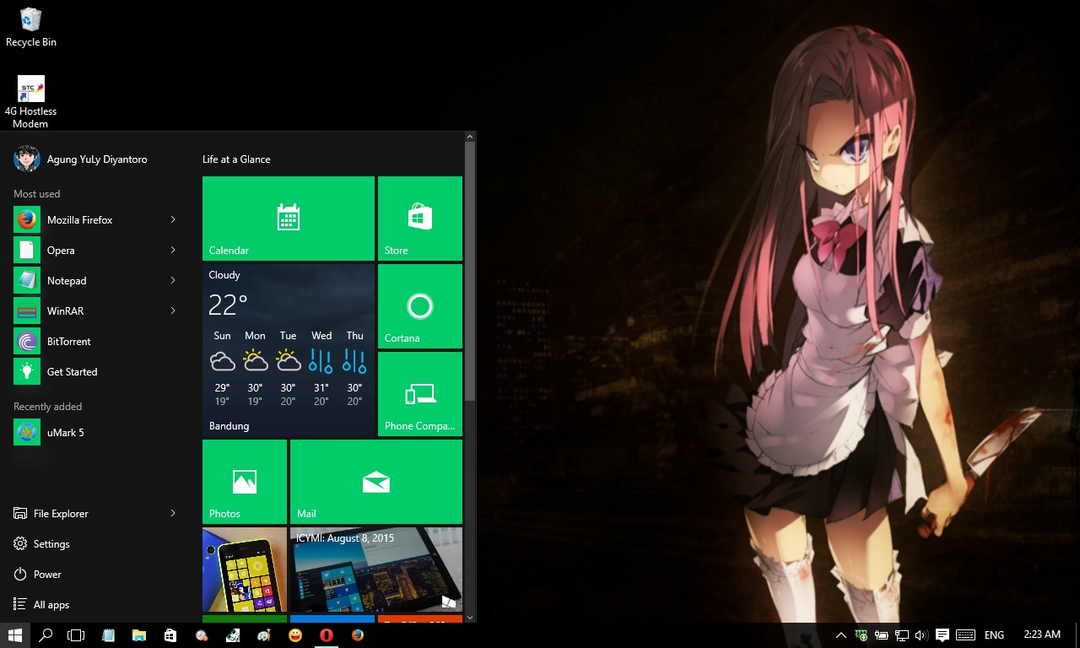Click the battery power tray icon
The height and width of the screenshot is (648, 1080).
(882, 635)
